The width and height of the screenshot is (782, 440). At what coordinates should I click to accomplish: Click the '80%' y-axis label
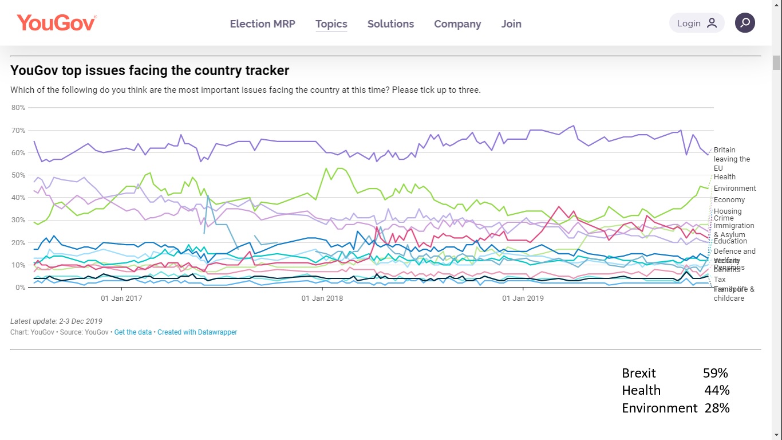point(18,108)
